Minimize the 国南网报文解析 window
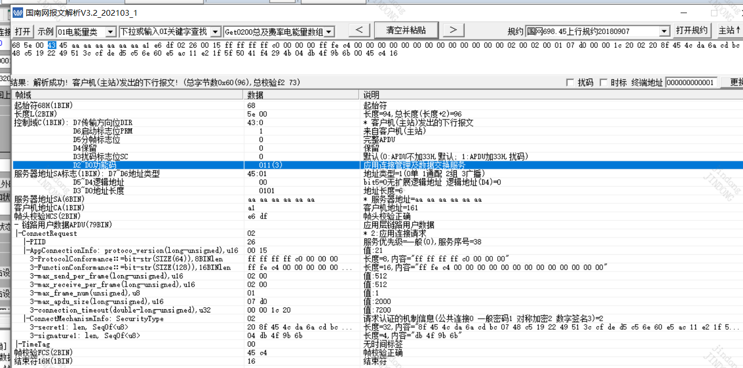 click(x=683, y=13)
